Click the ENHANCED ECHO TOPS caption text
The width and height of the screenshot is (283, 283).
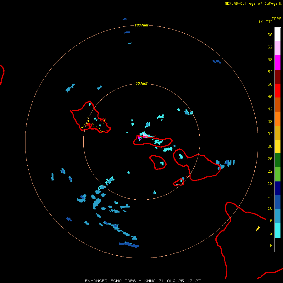[110, 281]
